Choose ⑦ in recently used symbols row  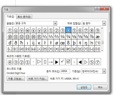(97, 62)
